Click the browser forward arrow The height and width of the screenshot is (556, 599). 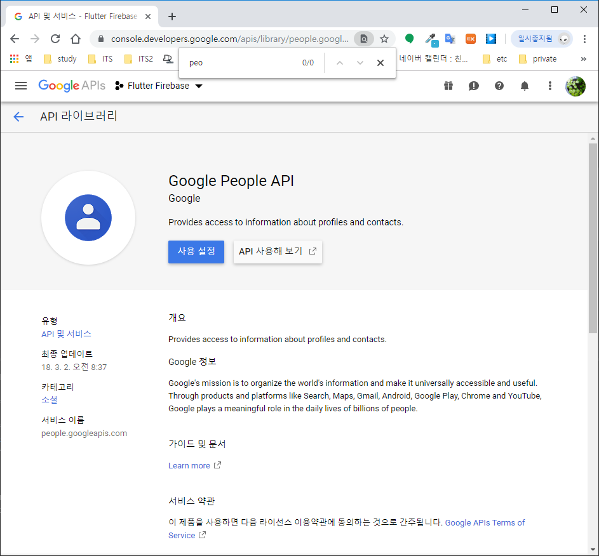click(35, 39)
